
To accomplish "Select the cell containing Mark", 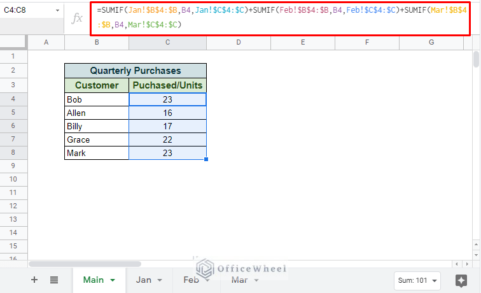I will pyautogui.click(x=97, y=153).
